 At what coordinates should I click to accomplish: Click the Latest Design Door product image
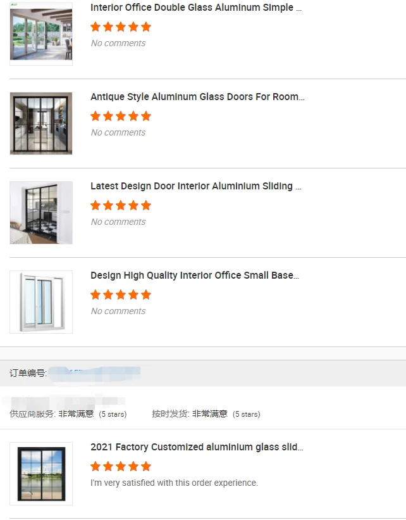tap(41, 213)
